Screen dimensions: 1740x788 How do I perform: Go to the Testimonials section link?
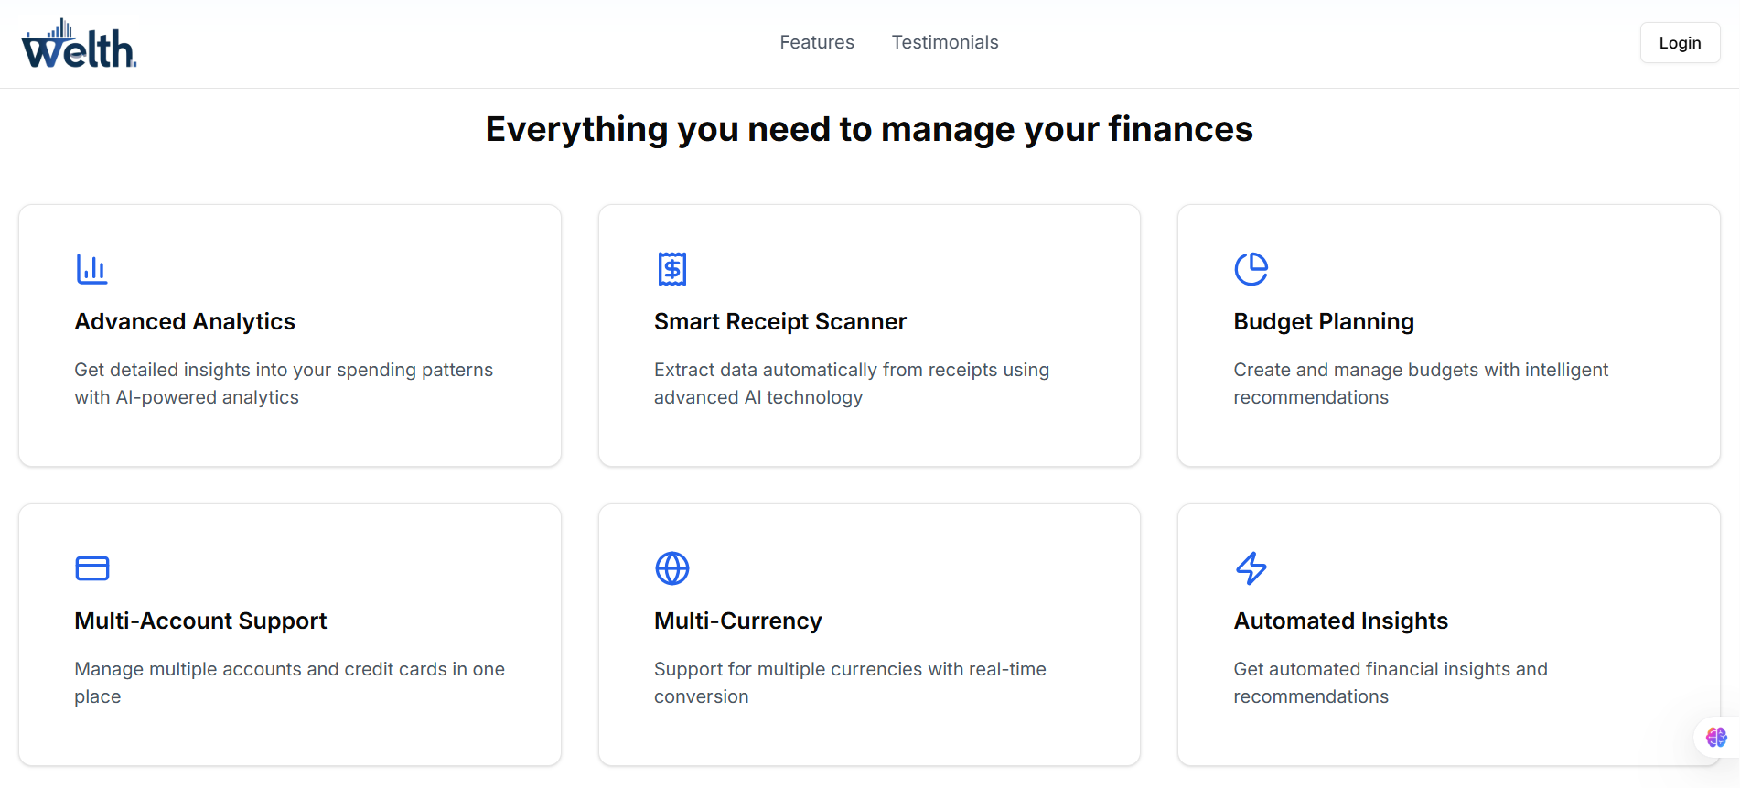click(944, 42)
